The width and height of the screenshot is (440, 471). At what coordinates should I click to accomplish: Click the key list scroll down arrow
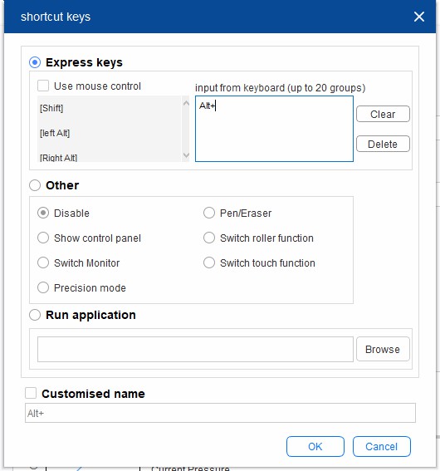186,155
